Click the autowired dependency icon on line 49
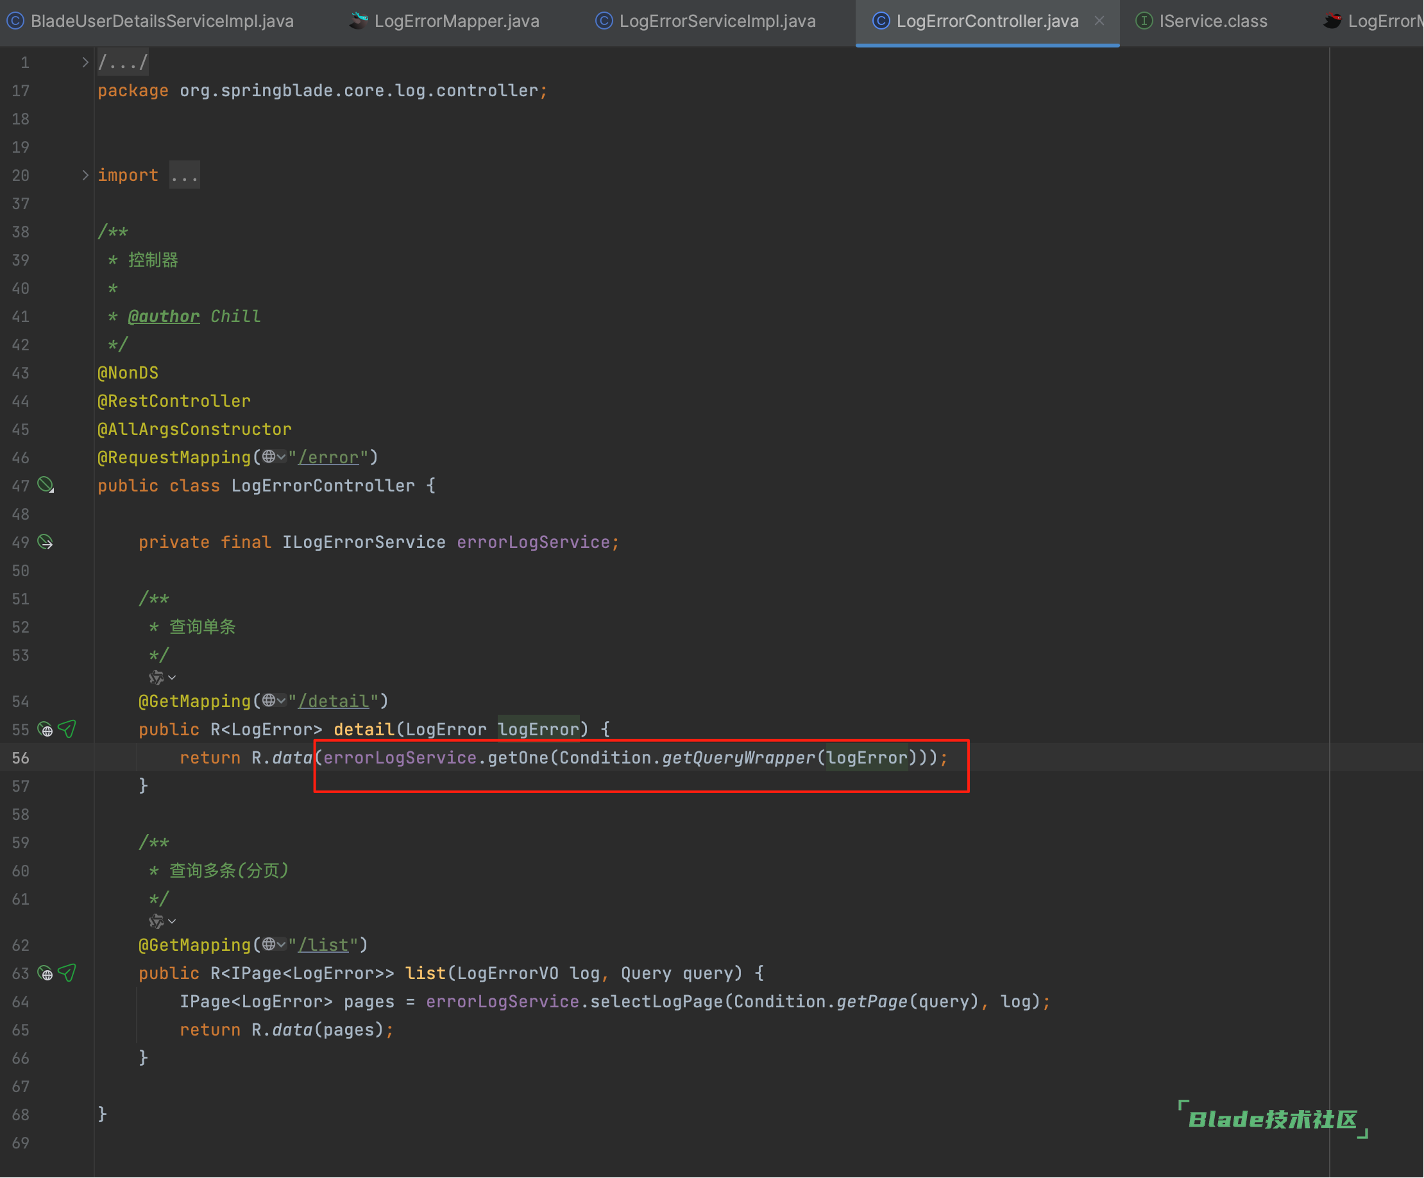 pyautogui.click(x=46, y=542)
